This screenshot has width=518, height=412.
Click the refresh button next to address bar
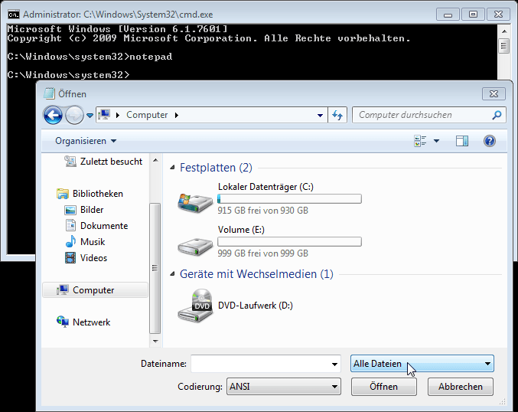coord(337,115)
